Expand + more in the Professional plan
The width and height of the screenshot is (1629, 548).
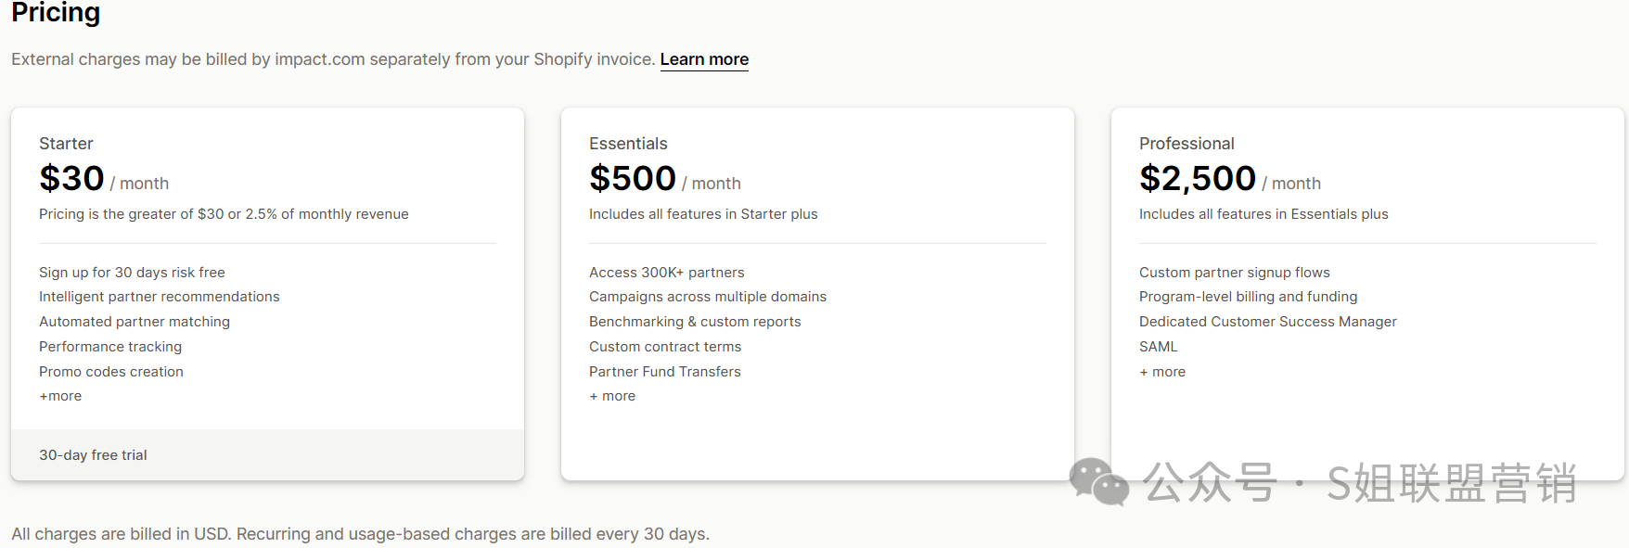point(1162,372)
